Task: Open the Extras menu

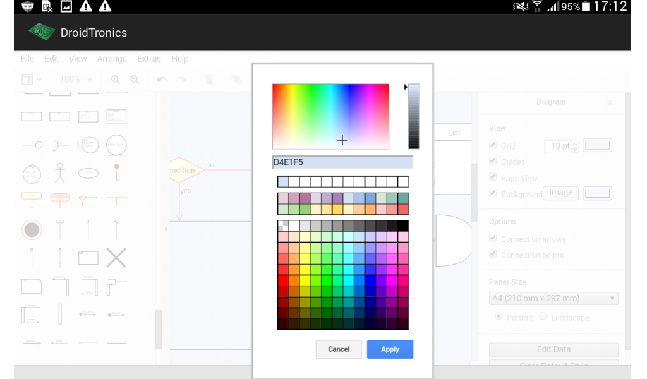Action: [x=149, y=59]
